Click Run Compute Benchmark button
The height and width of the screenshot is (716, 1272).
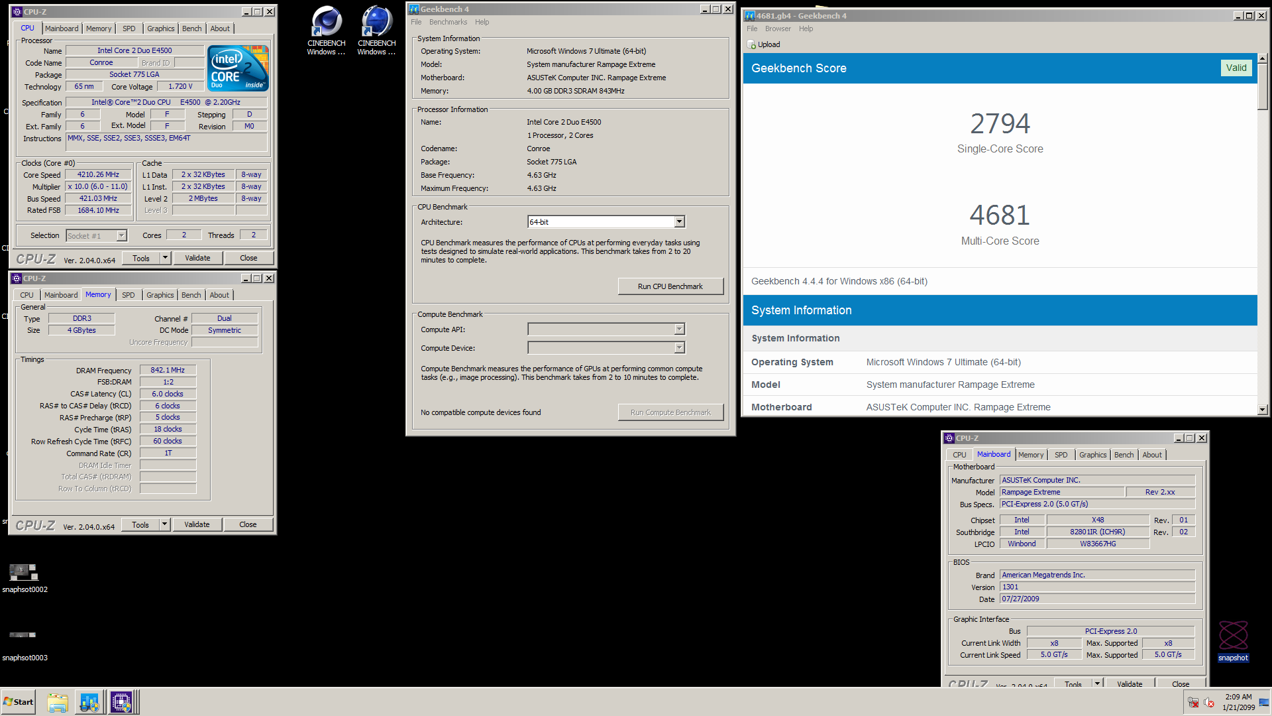(670, 412)
